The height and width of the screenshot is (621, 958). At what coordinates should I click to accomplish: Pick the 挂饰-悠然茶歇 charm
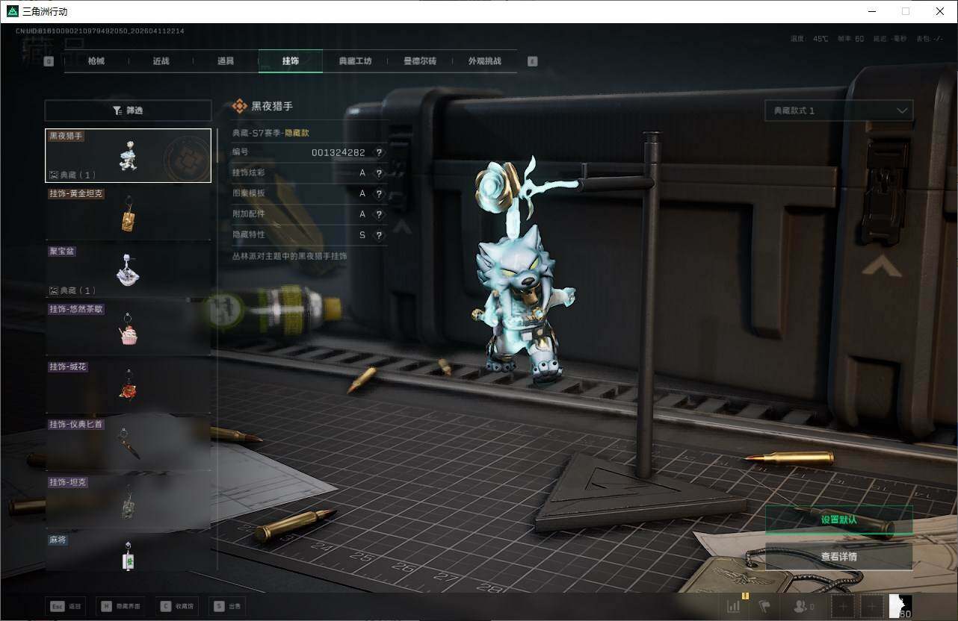(x=128, y=328)
